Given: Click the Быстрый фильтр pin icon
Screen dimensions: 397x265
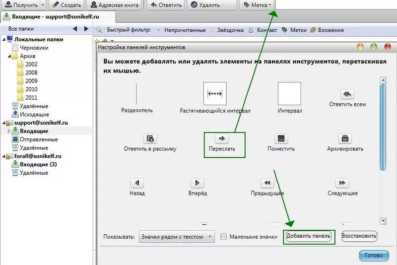Looking at the screenshot, I should tap(98, 30).
